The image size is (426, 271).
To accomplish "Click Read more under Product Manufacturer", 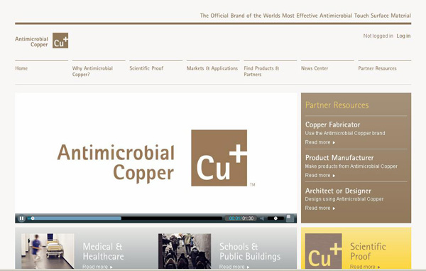I will pyautogui.click(x=320, y=176).
